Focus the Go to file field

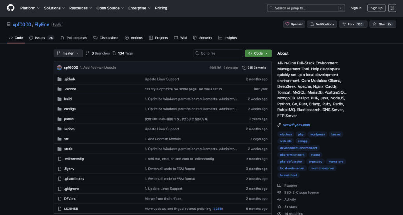tap(218, 53)
